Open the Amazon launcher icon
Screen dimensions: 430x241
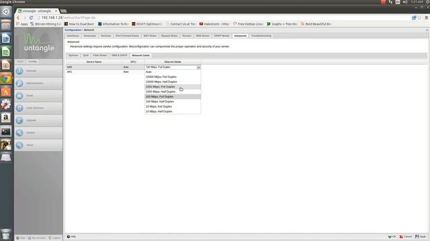coord(6,118)
